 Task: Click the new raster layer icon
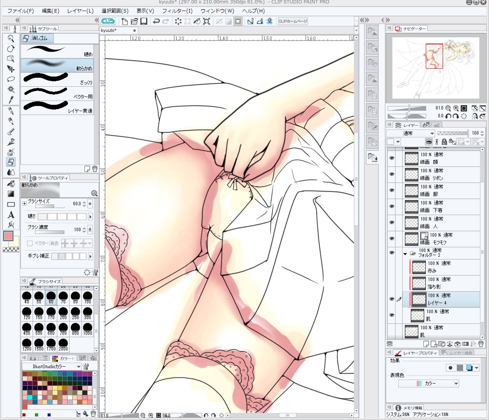(426, 344)
